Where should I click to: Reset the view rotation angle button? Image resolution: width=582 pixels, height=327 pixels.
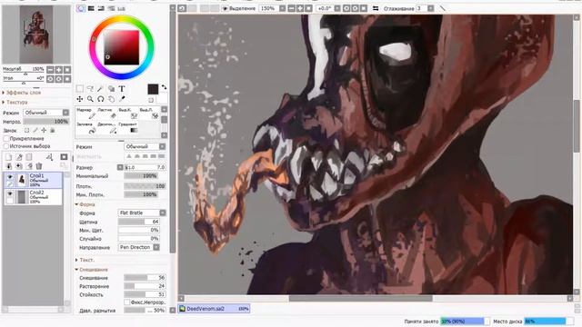[67, 79]
